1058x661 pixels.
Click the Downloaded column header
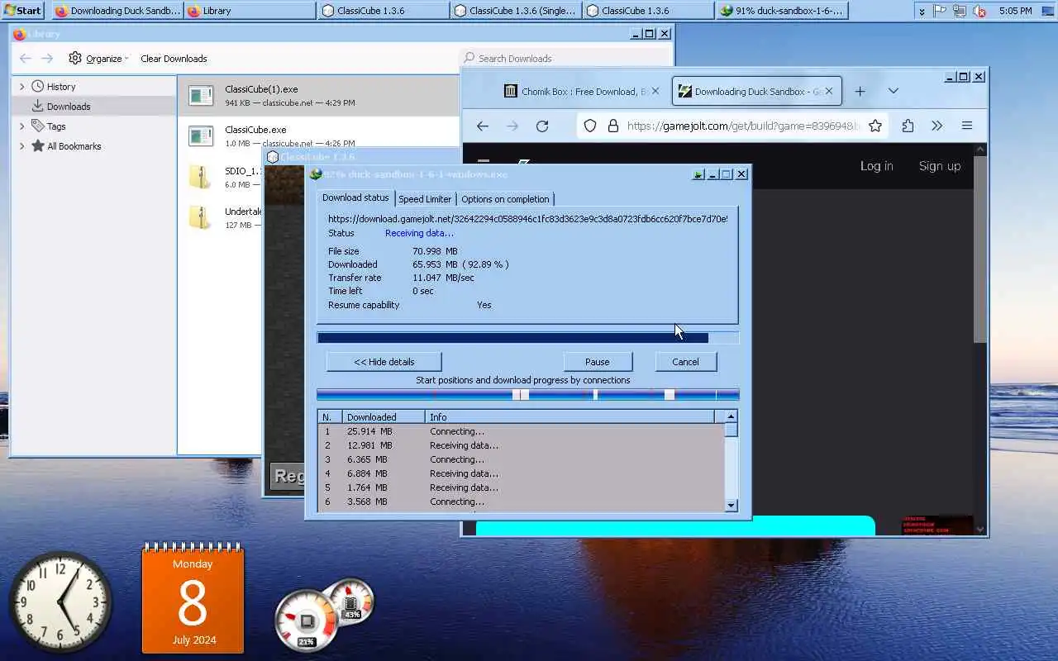pyautogui.click(x=384, y=417)
